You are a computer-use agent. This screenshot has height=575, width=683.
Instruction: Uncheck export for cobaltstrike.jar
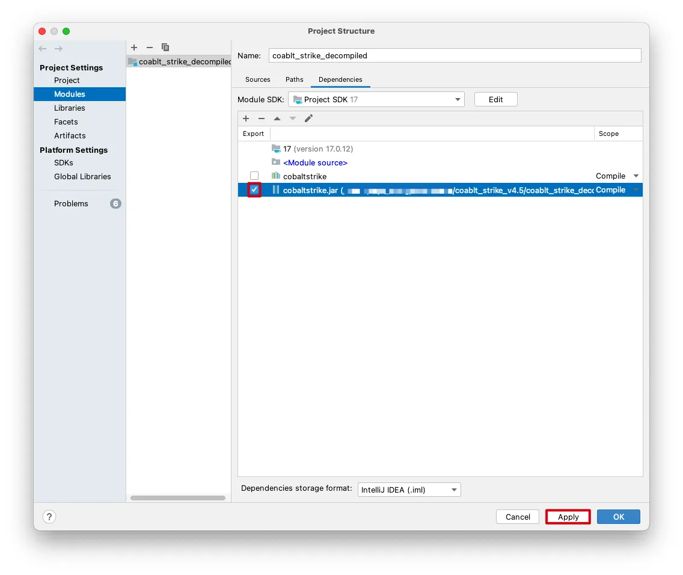point(254,190)
